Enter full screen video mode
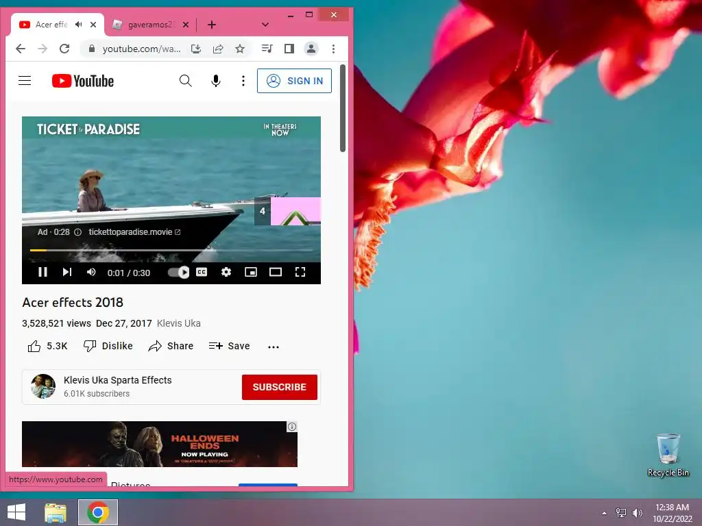Screen dimensions: 702x526 (x=300, y=272)
